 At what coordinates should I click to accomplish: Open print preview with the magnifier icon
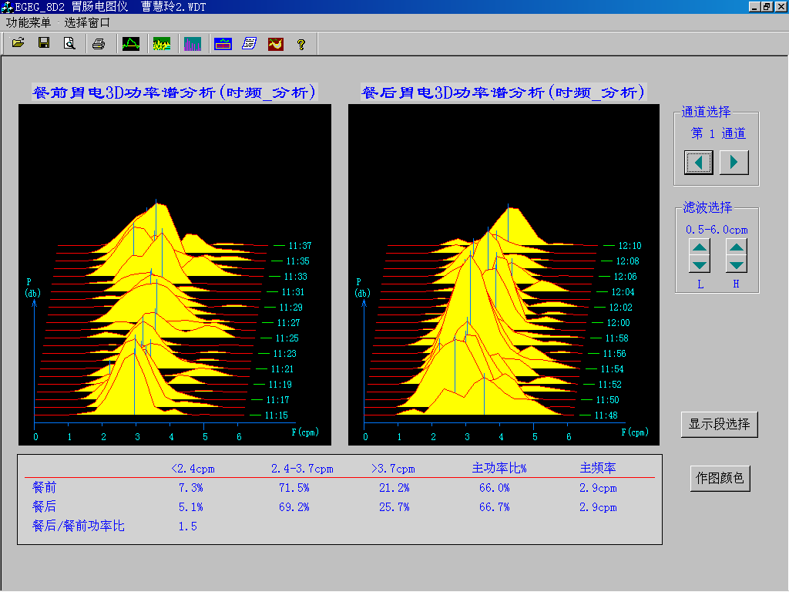click(69, 44)
